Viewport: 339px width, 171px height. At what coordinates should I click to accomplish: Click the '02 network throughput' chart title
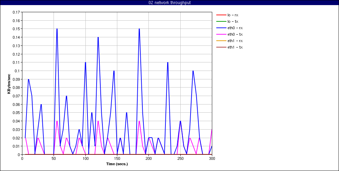[x=169, y=3]
